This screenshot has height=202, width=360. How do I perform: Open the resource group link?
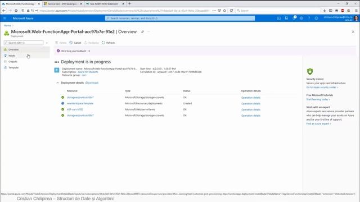point(84,75)
